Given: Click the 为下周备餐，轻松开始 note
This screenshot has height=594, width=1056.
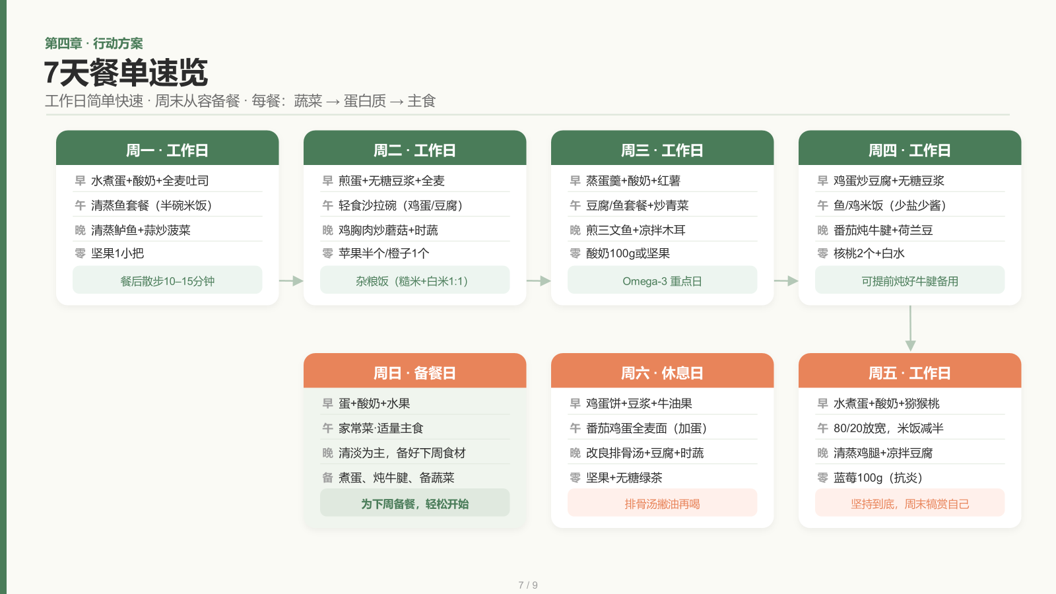Looking at the screenshot, I should (415, 504).
